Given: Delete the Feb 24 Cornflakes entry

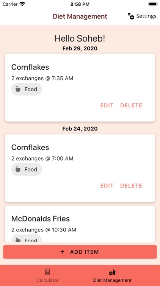Looking at the screenshot, I should coord(131,186).
